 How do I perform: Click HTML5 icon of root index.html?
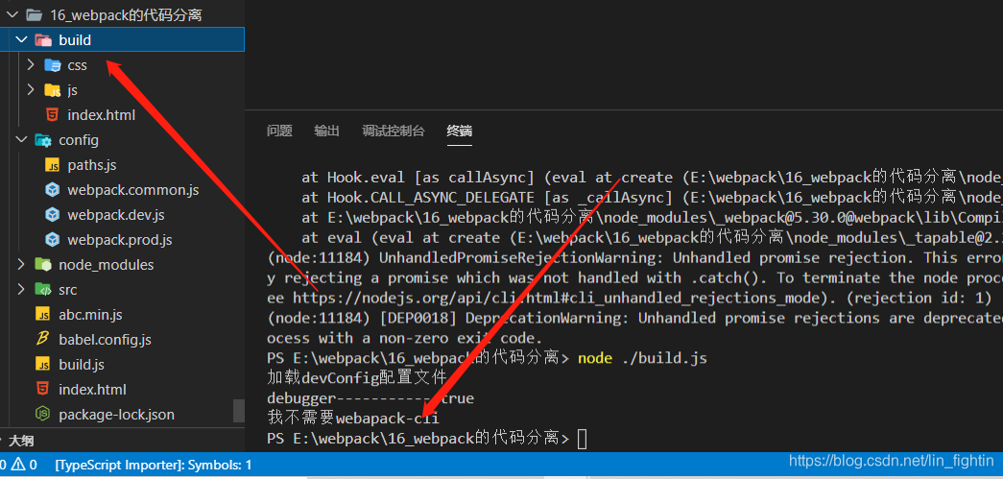(43, 390)
